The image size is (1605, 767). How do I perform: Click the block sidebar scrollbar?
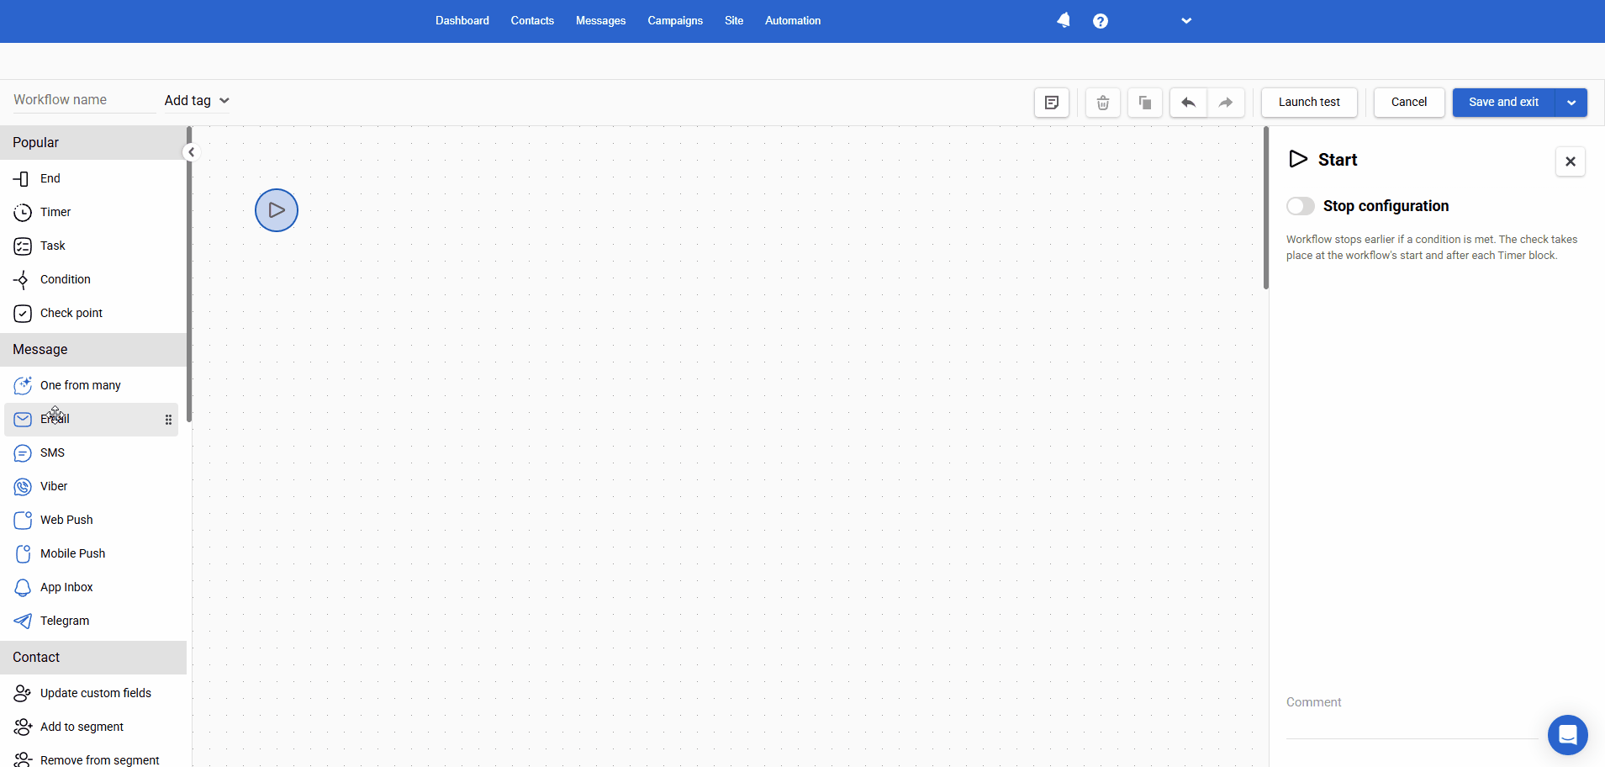(189, 274)
